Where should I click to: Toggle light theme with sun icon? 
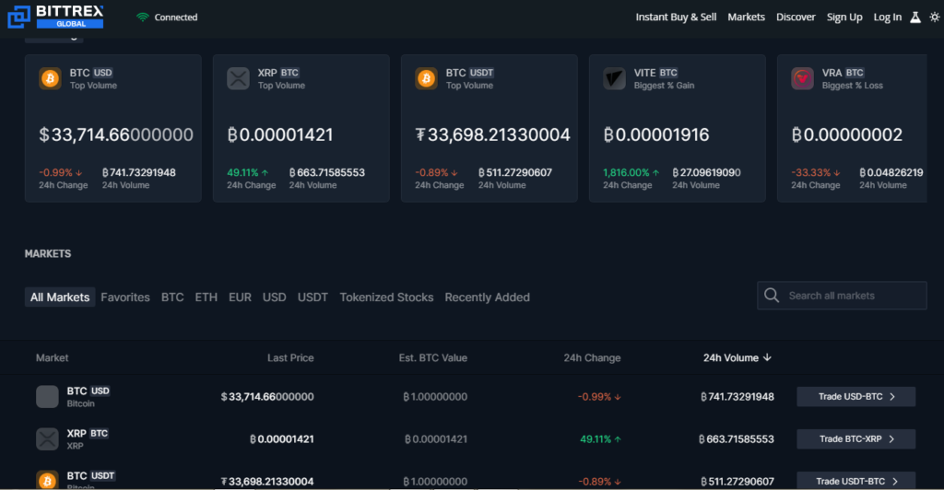[x=935, y=17]
